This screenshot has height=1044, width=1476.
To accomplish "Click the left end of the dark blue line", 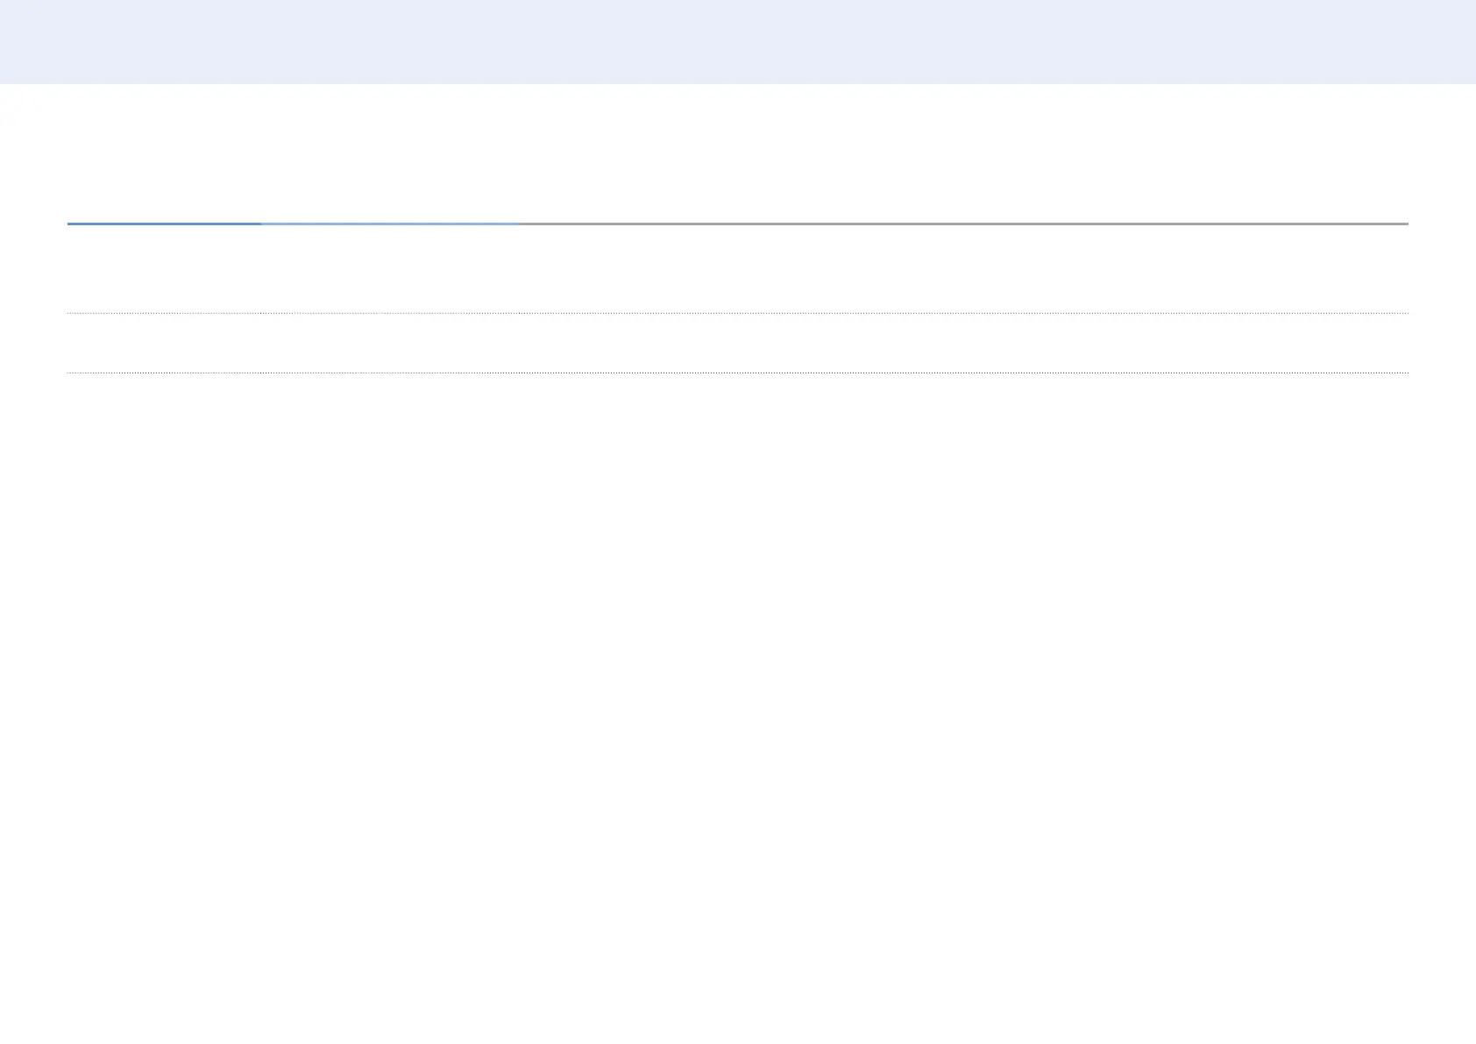I will 69,224.
